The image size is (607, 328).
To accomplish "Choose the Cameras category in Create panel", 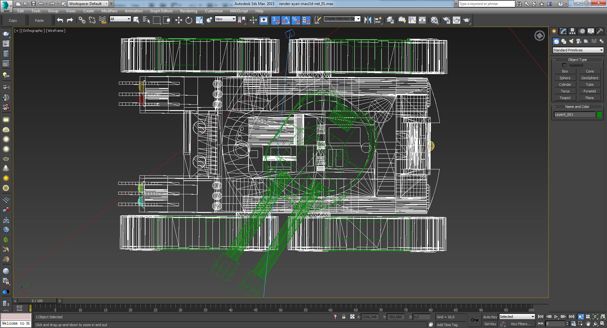I will [579, 41].
